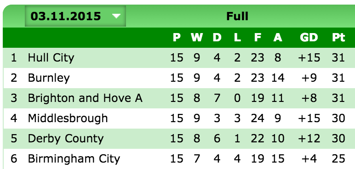
Task: Select the Middlesbrough team name
Action: 68,118
